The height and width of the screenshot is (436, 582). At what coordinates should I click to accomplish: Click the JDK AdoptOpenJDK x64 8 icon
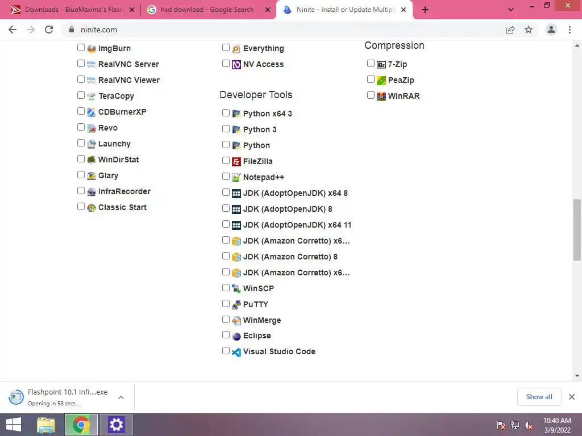236,194
